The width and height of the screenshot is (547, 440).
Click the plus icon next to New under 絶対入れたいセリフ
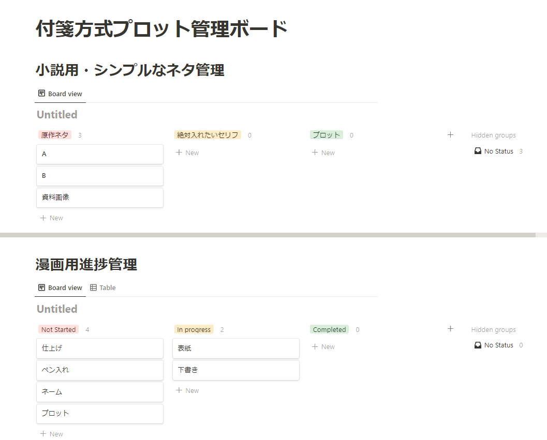[178, 152]
